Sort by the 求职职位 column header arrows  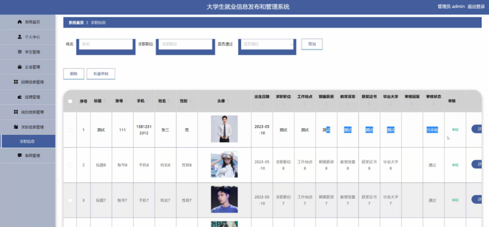tap(283, 104)
